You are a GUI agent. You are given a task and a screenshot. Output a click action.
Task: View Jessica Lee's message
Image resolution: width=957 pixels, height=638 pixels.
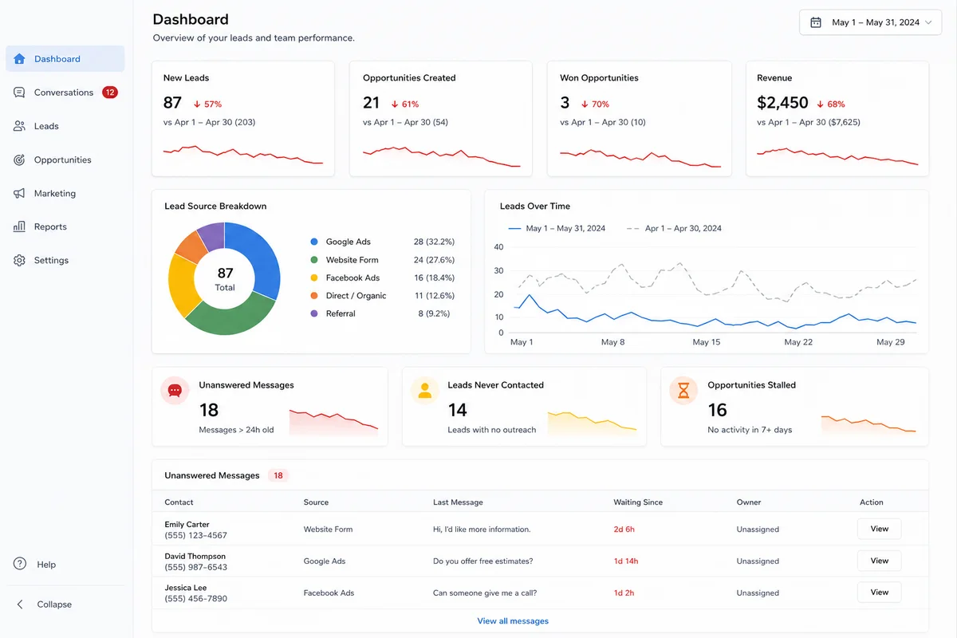[x=879, y=593]
